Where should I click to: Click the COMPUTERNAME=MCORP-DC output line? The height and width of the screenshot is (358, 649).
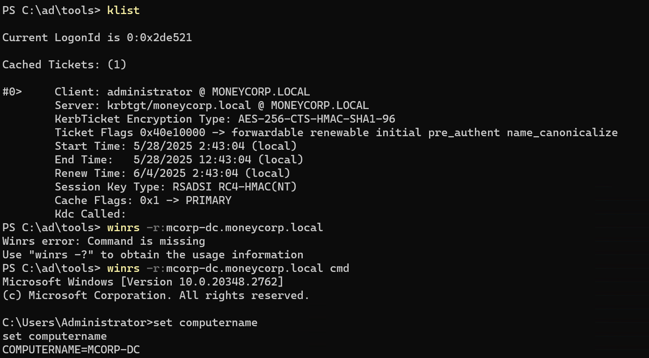pyautogui.click(x=71, y=350)
